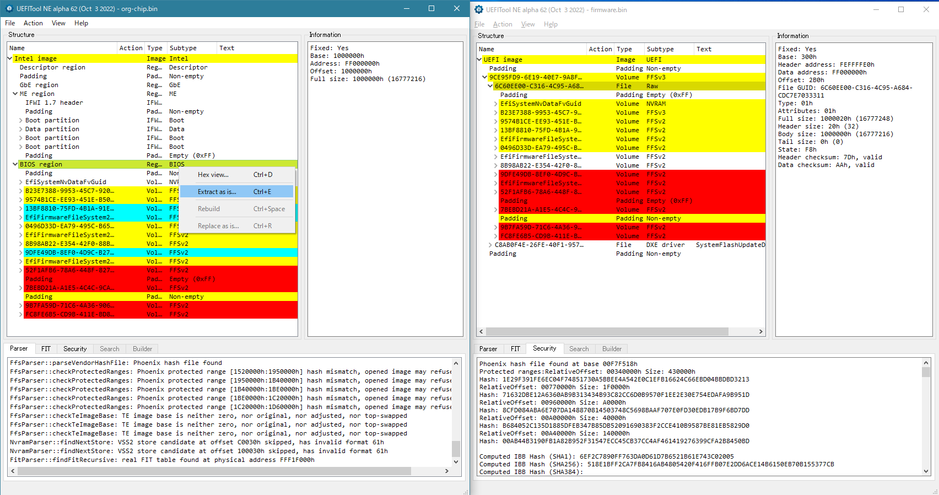The width and height of the screenshot is (939, 495).
Task: Expand the first Boot partition node
Action: (21, 120)
